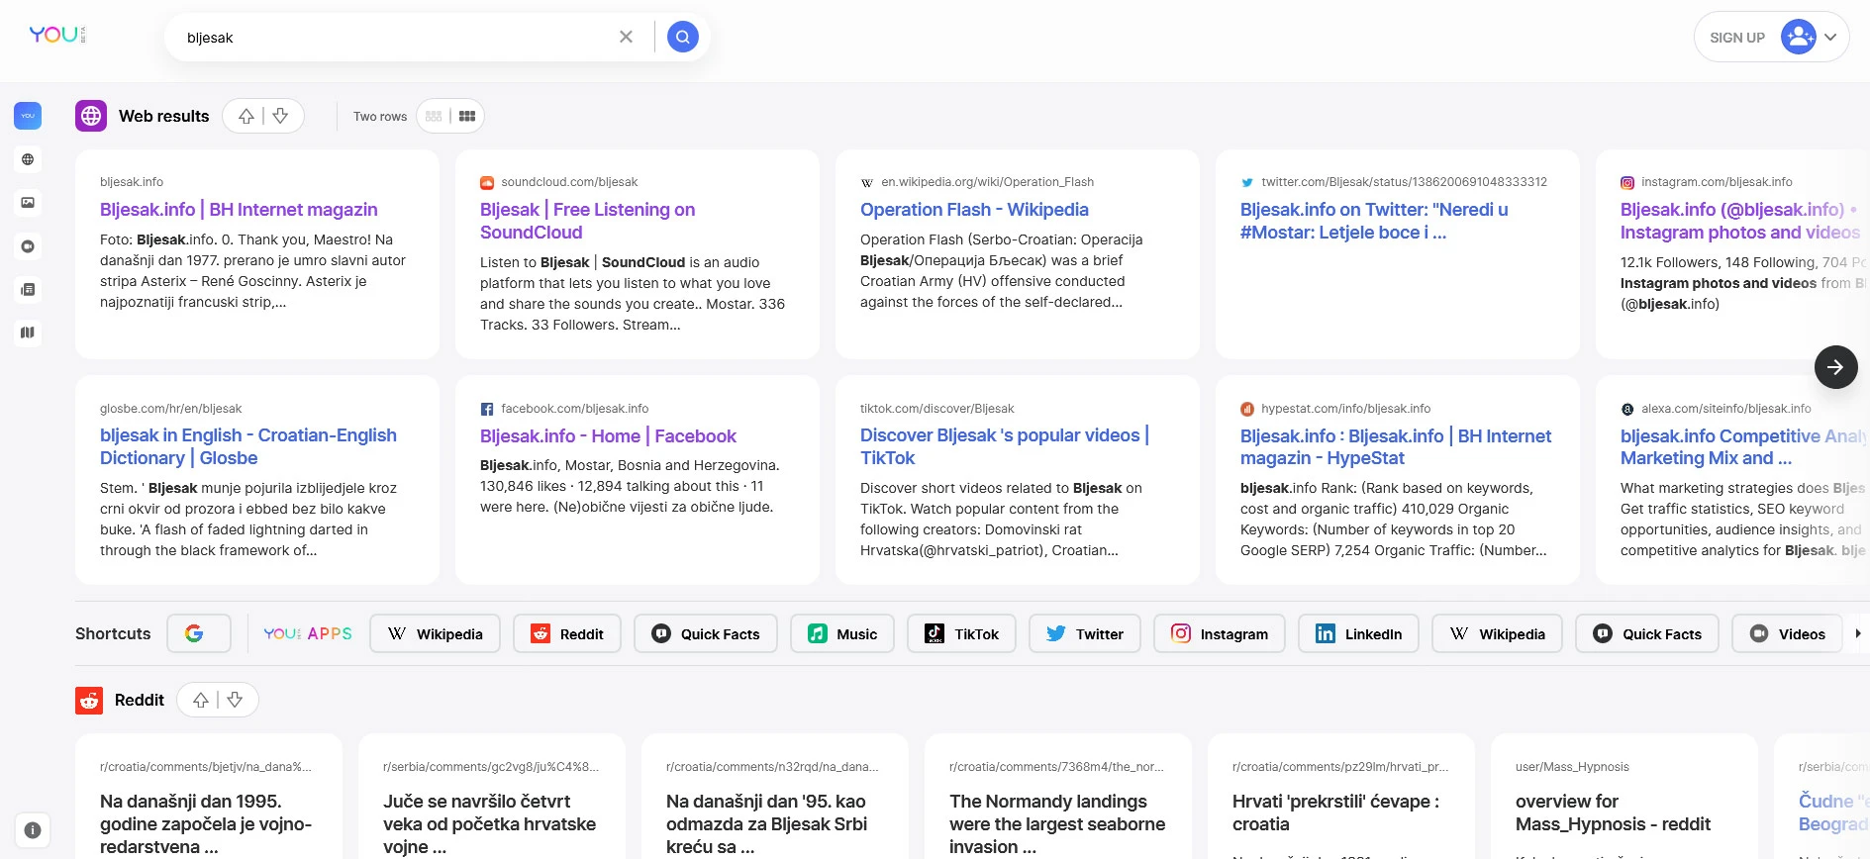Move the Reddit section up

tap(201, 700)
